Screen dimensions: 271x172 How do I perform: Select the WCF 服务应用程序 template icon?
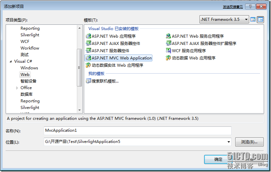pos(169,51)
